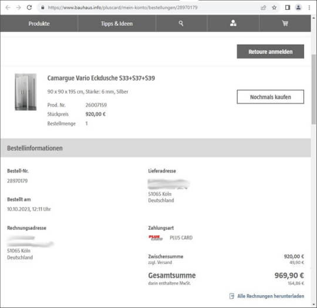Open the browser side panel icon
The width and height of the screenshot is (317, 308).
(288, 8)
